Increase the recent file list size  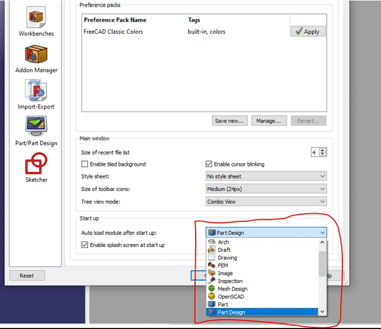[323, 150]
